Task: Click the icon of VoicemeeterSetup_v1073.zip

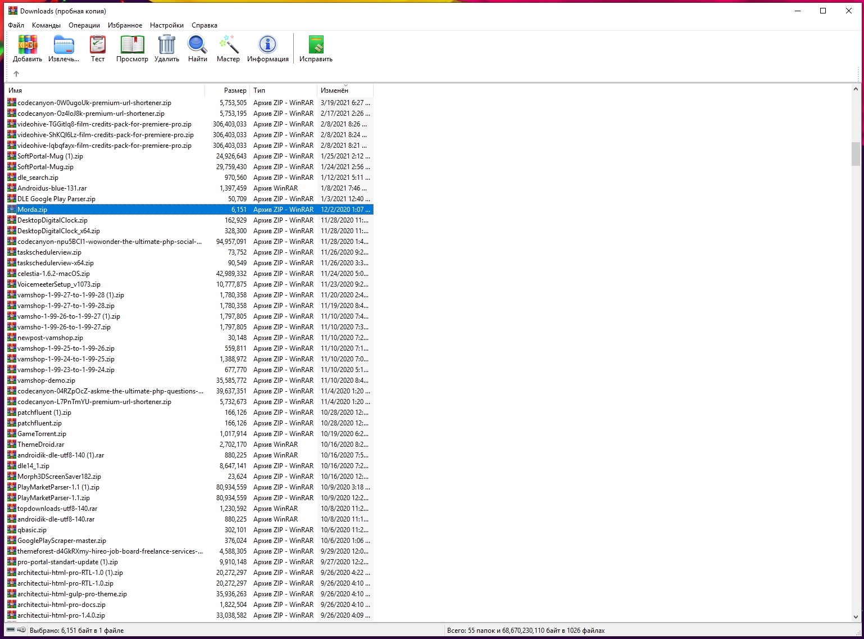Action: (x=12, y=284)
